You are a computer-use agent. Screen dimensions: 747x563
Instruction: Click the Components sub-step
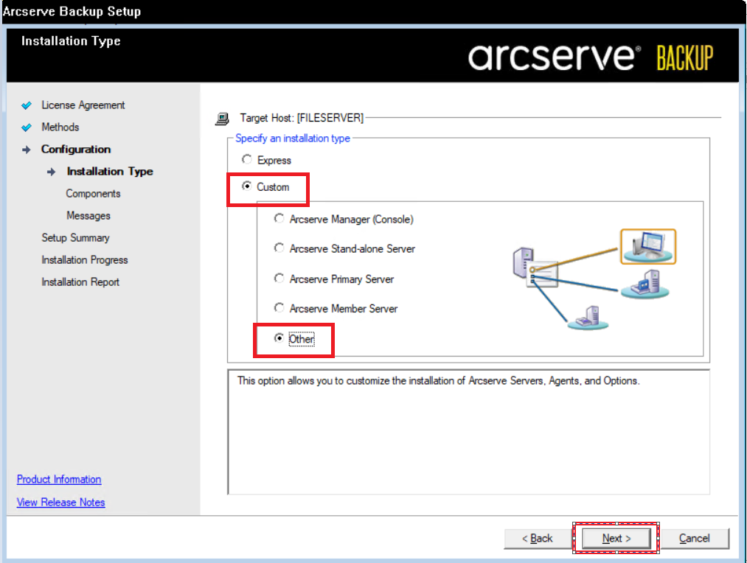[93, 194]
